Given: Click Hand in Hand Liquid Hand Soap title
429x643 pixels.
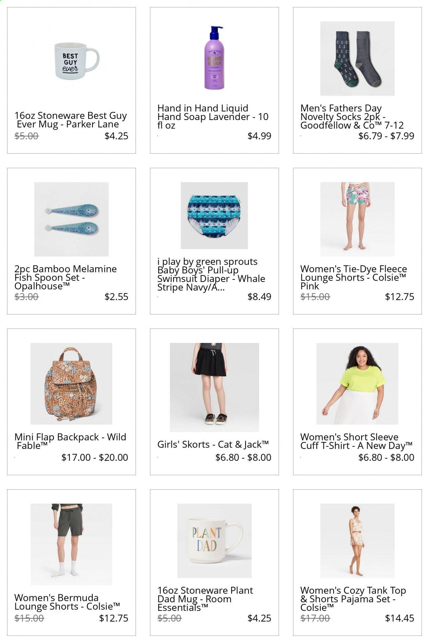Looking at the screenshot, I should [x=213, y=117].
